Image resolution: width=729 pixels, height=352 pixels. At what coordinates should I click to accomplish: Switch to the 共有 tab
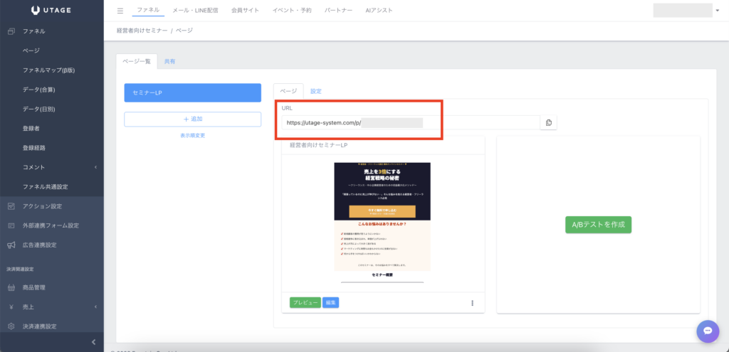[x=170, y=62]
